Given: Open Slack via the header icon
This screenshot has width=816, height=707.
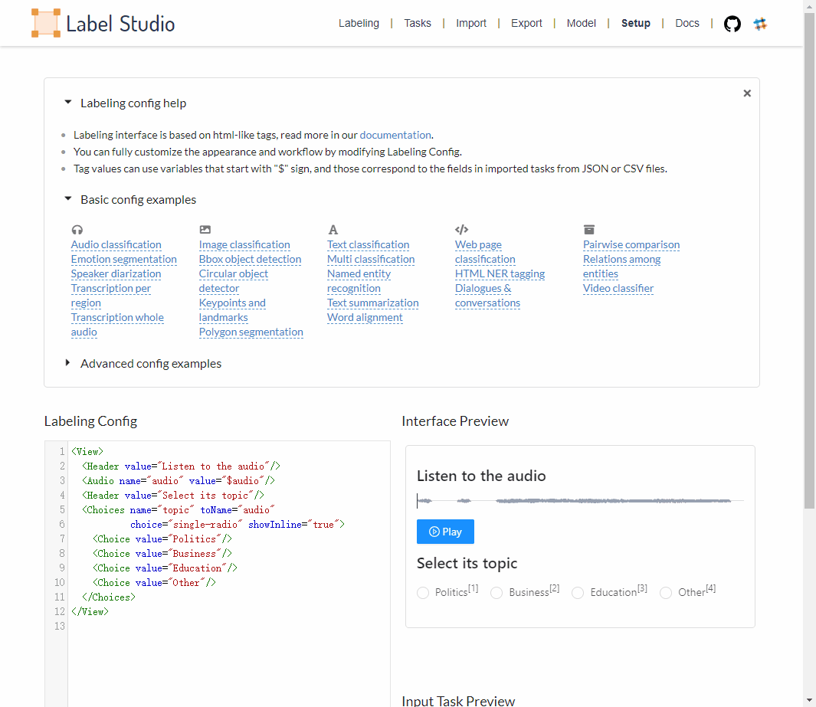Looking at the screenshot, I should click(x=760, y=24).
